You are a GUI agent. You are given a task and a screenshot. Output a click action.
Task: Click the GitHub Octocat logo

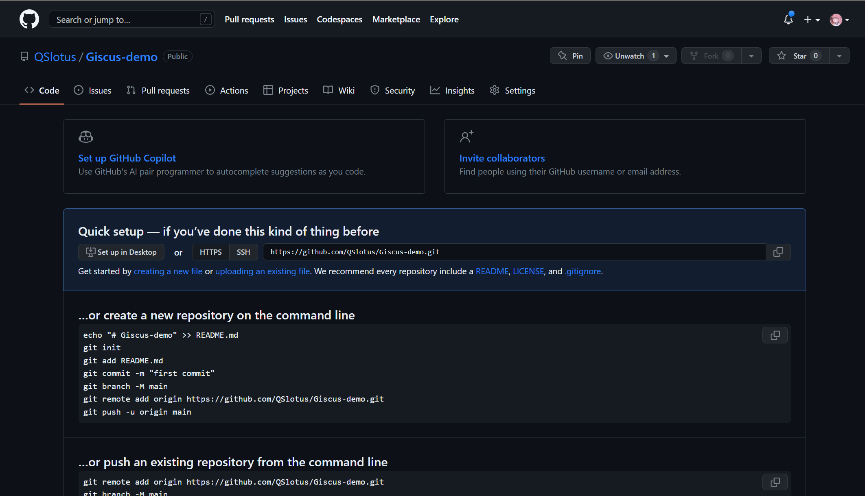[x=29, y=19]
